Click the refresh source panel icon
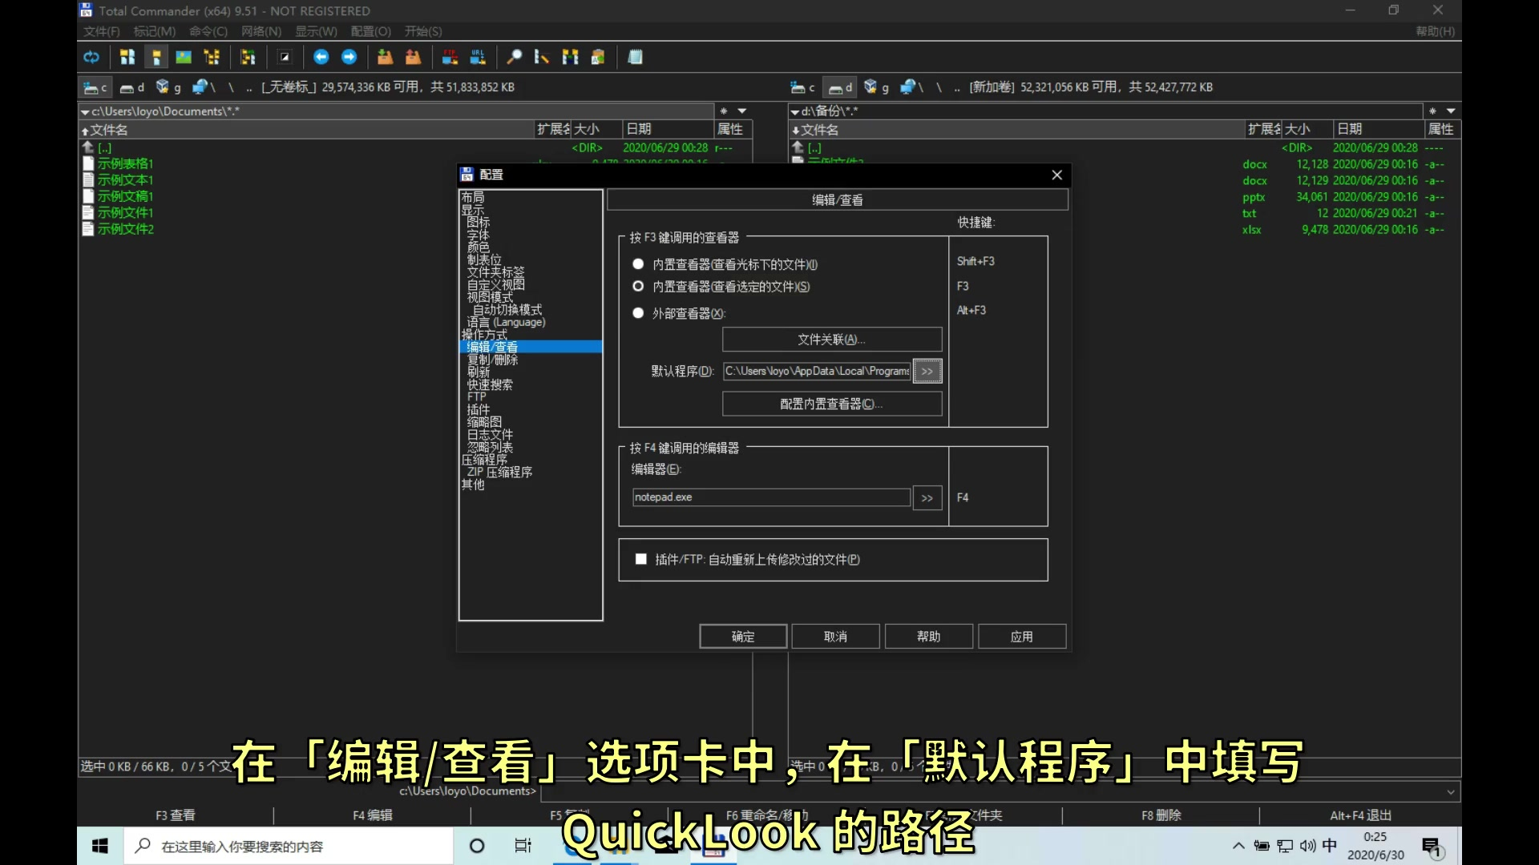 pyautogui.click(x=91, y=57)
